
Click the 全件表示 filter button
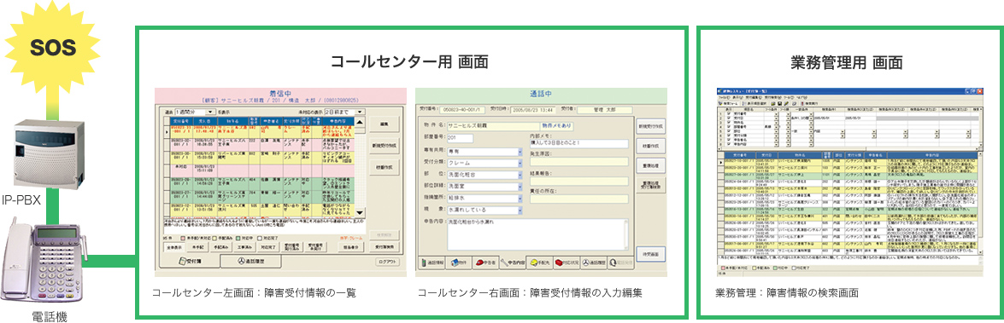175,247
